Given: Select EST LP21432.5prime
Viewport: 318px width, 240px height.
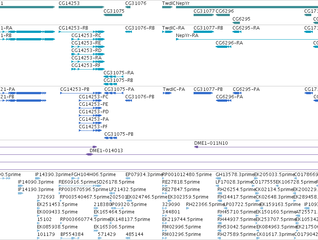Looking at the screenshot, I should [x=127, y=190].
